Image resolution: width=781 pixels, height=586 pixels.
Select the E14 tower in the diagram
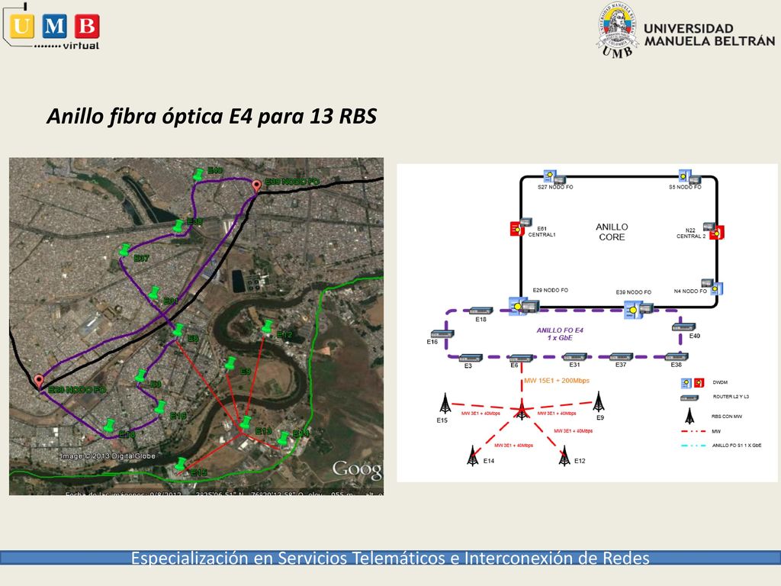[x=473, y=456]
